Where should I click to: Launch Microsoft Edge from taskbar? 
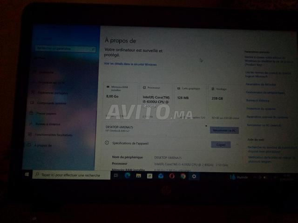(x=127, y=176)
